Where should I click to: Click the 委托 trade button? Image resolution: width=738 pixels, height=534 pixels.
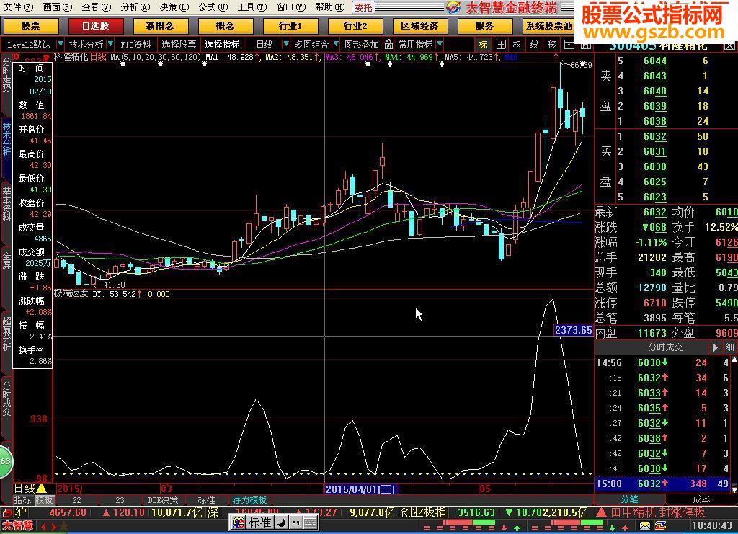coord(363,7)
